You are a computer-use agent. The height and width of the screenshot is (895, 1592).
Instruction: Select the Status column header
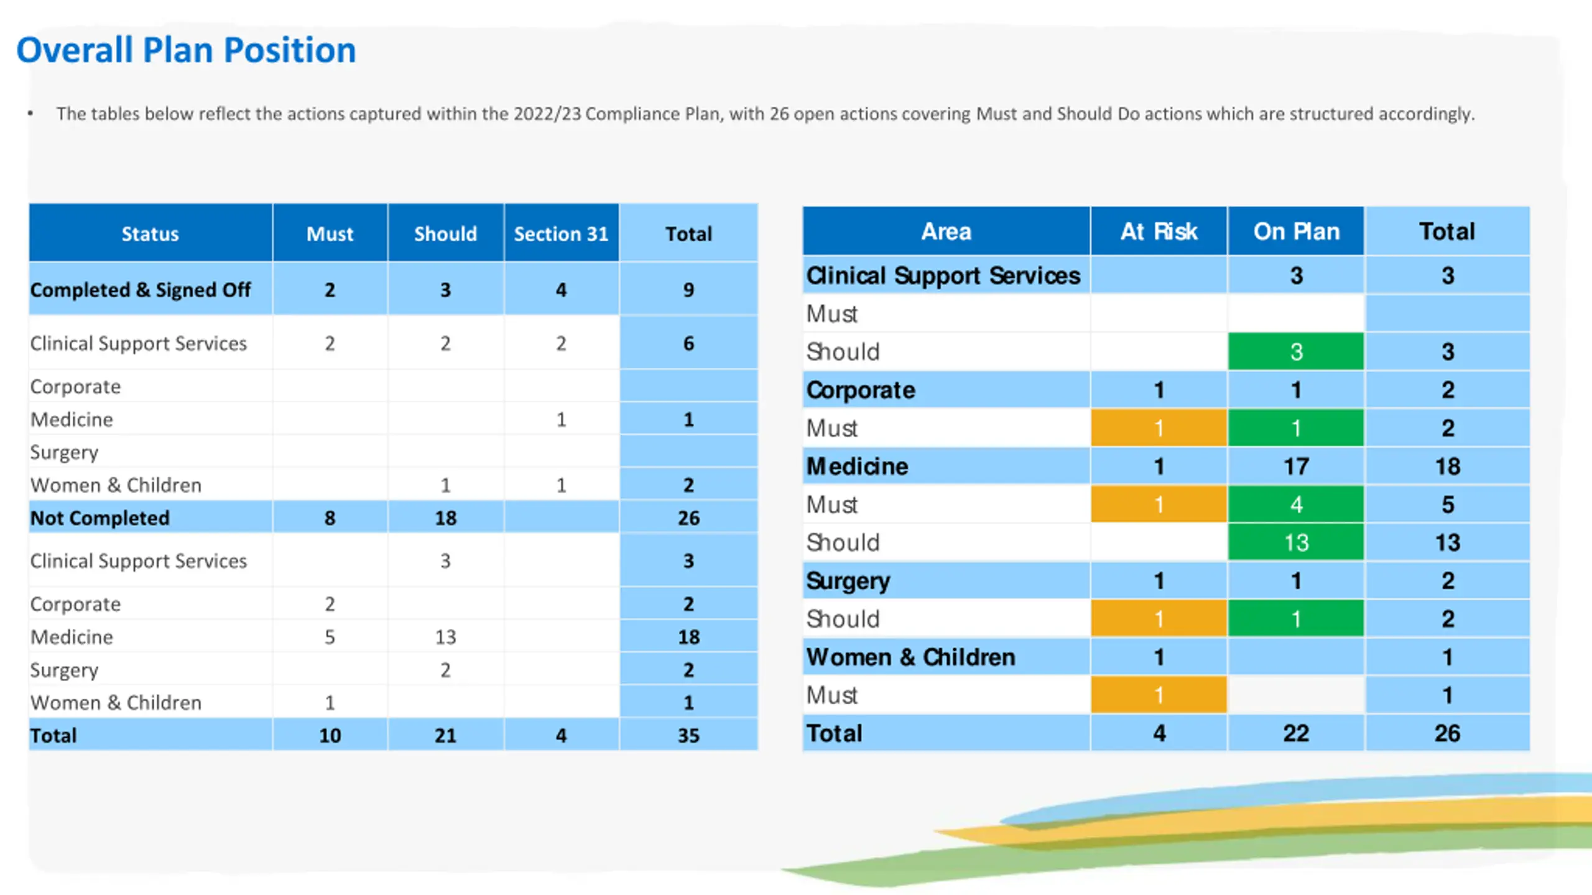pos(150,233)
